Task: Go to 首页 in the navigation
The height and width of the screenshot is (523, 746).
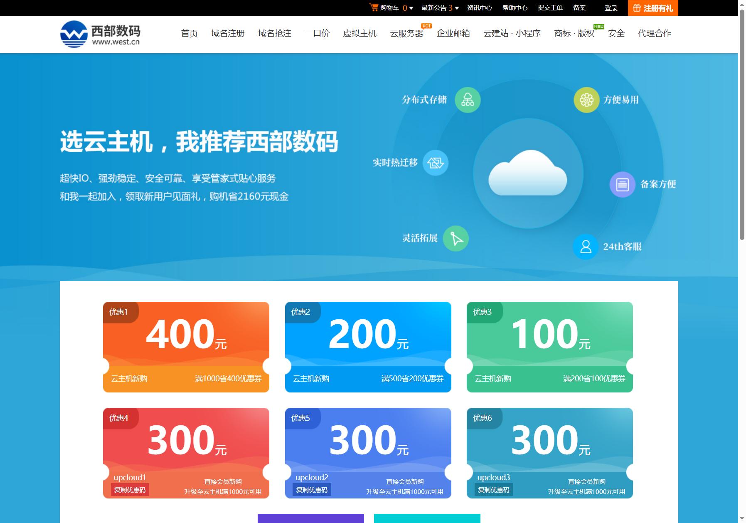Action: pos(190,33)
